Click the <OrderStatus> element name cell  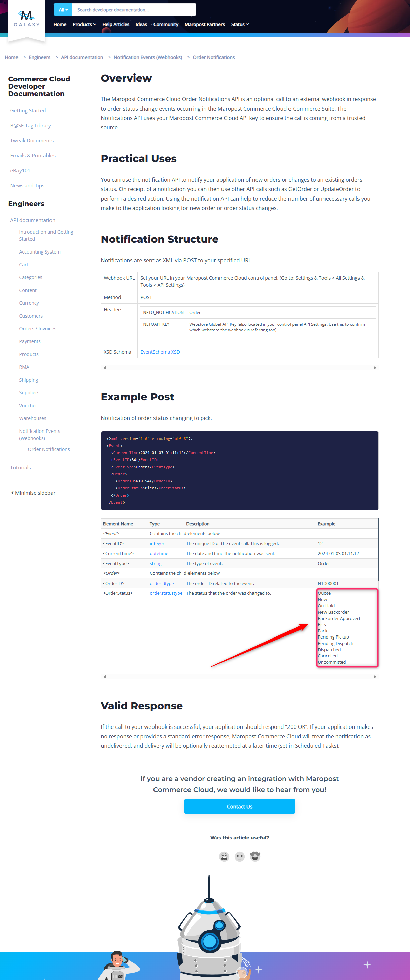[x=124, y=628]
